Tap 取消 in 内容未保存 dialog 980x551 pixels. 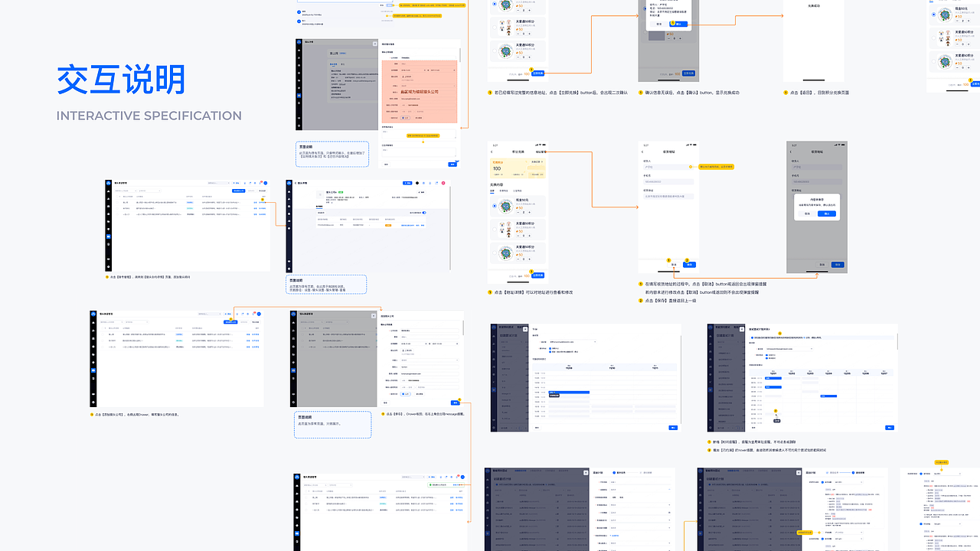pos(807,214)
